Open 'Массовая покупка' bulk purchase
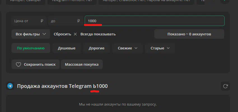The width and height of the screenshot is (238, 112). click(x=82, y=65)
